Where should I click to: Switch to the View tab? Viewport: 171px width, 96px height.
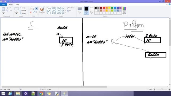coord(17,5)
